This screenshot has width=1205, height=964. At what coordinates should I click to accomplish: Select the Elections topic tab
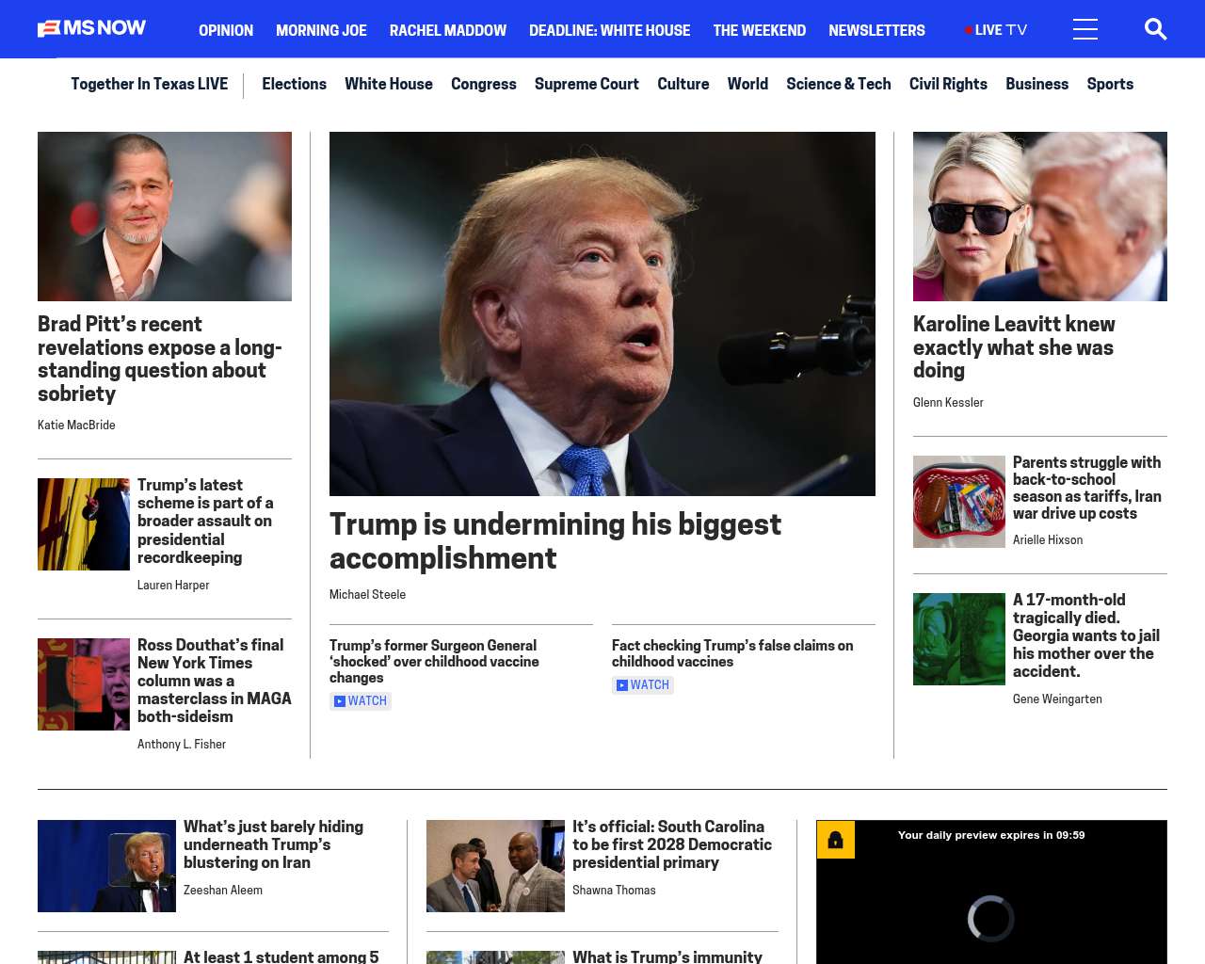(x=294, y=84)
